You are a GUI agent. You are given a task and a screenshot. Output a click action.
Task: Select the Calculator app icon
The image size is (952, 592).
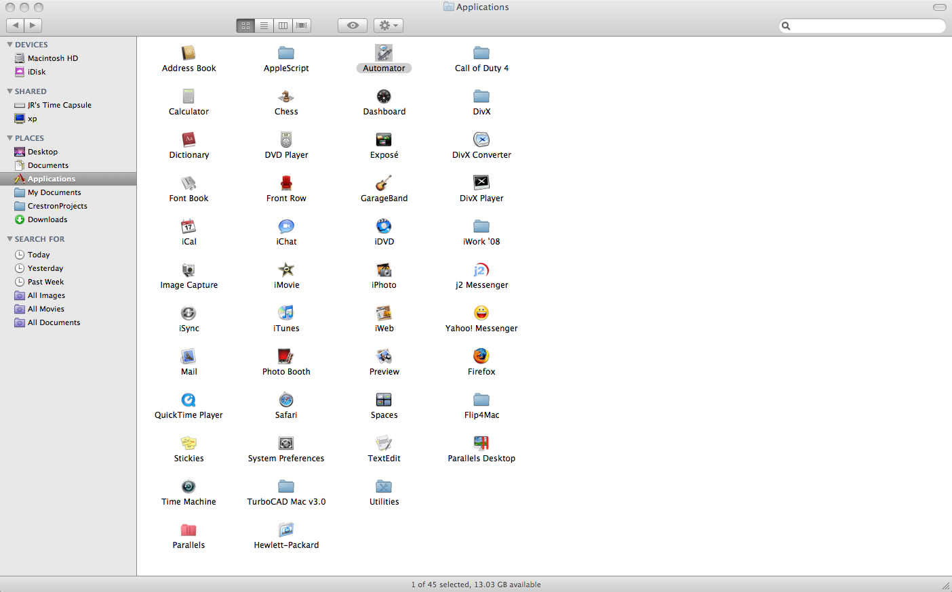tap(189, 96)
